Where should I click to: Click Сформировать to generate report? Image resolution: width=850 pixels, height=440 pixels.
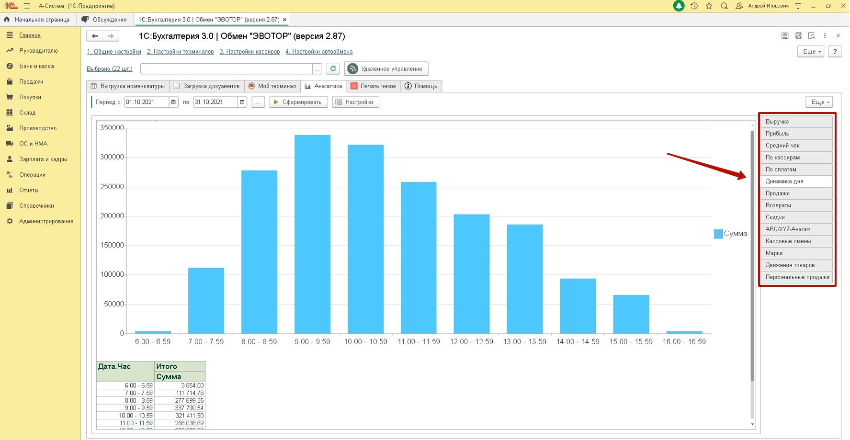(x=298, y=102)
